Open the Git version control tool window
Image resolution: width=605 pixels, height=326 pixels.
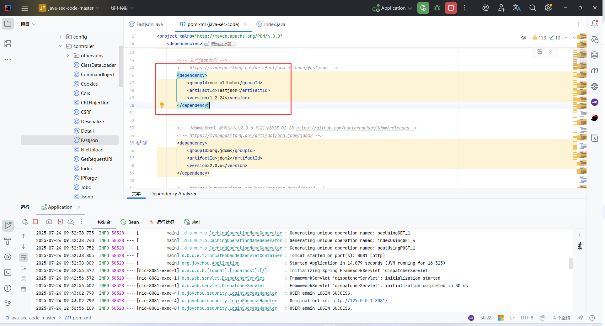tap(8, 304)
